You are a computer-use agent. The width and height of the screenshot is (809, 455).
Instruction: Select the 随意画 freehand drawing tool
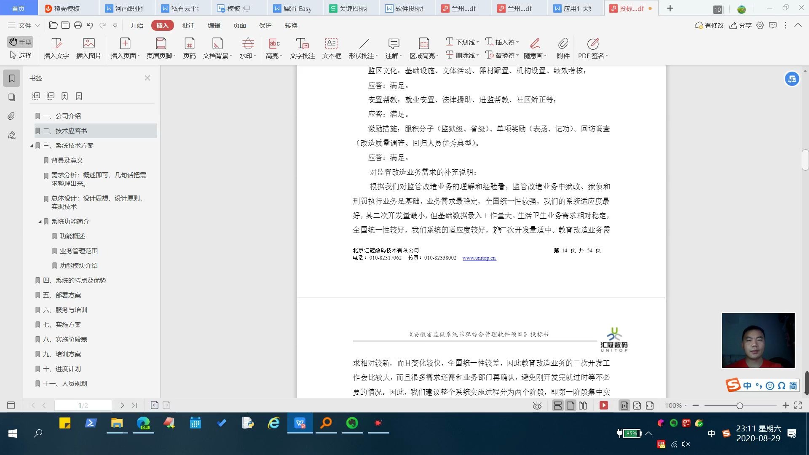pos(534,48)
